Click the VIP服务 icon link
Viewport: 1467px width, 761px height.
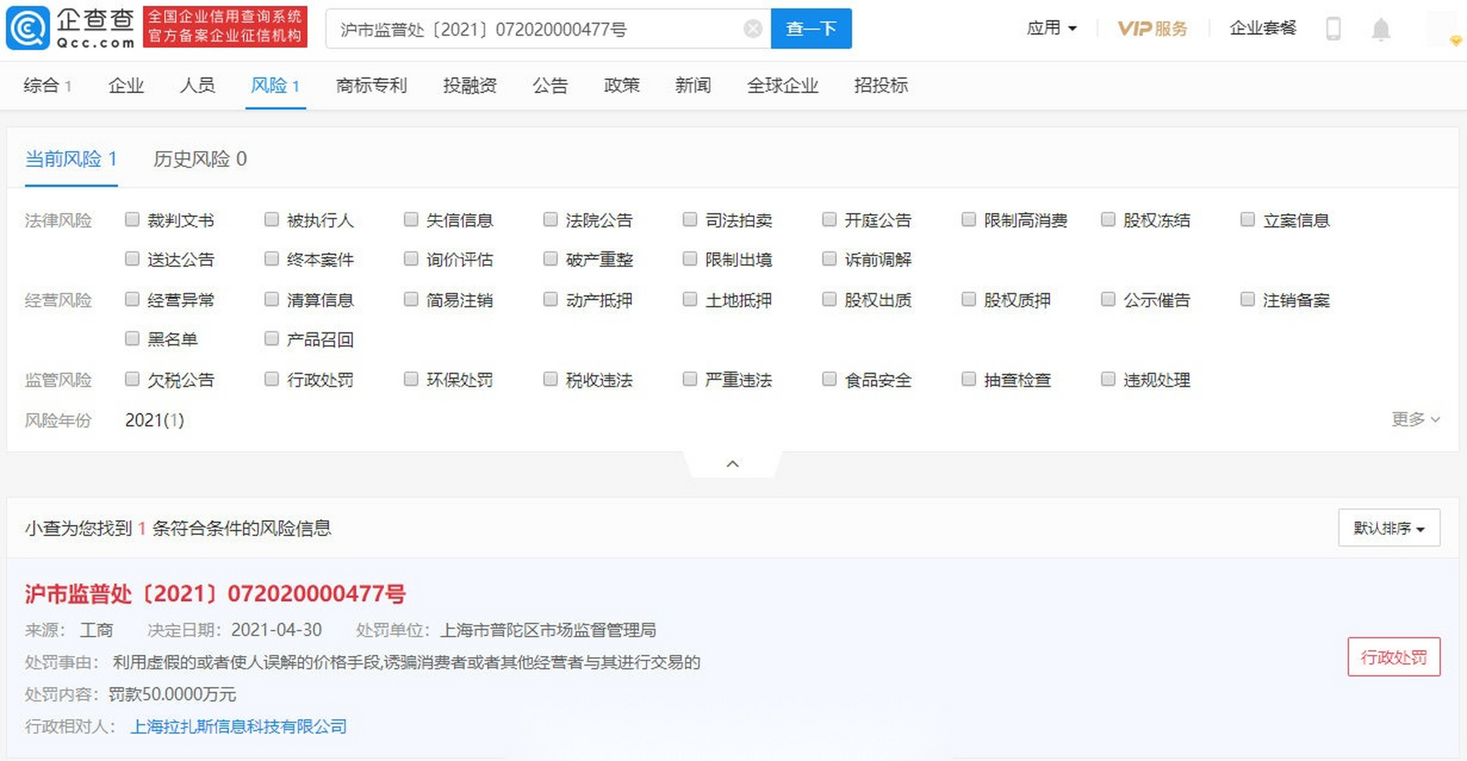click(1152, 29)
